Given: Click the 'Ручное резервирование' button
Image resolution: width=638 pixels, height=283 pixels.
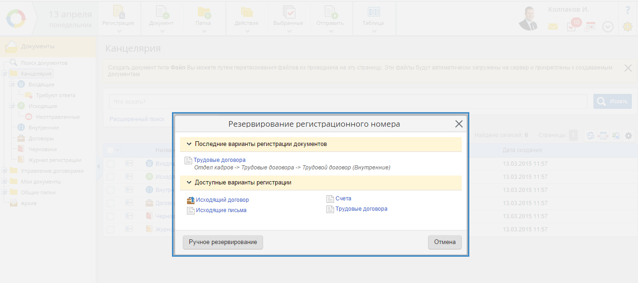Looking at the screenshot, I should [x=223, y=242].
